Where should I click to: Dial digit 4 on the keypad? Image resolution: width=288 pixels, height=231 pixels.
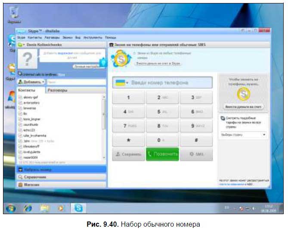[x=128, y=112]
